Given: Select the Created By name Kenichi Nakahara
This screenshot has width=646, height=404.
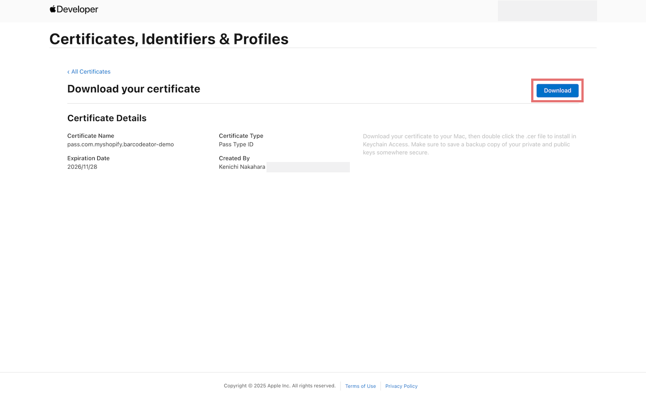Looking at the screenshot, I should (x=242, y=167).
